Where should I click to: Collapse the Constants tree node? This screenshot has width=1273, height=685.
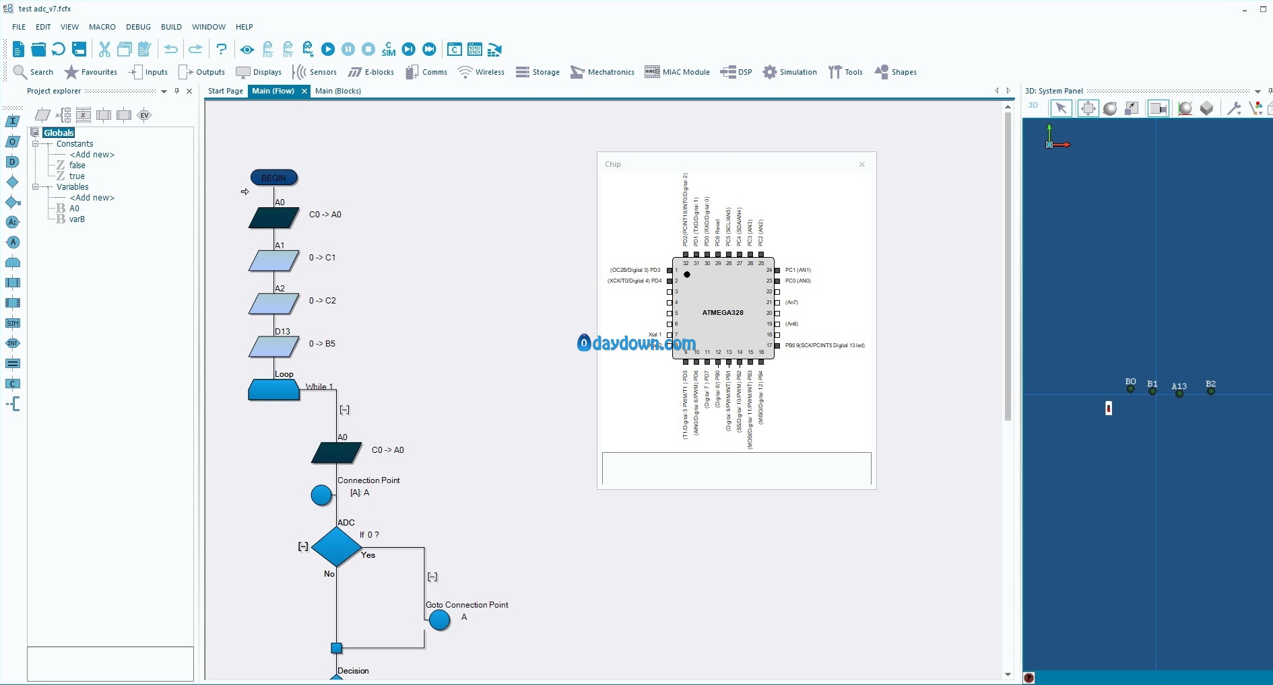click(36, 144)
